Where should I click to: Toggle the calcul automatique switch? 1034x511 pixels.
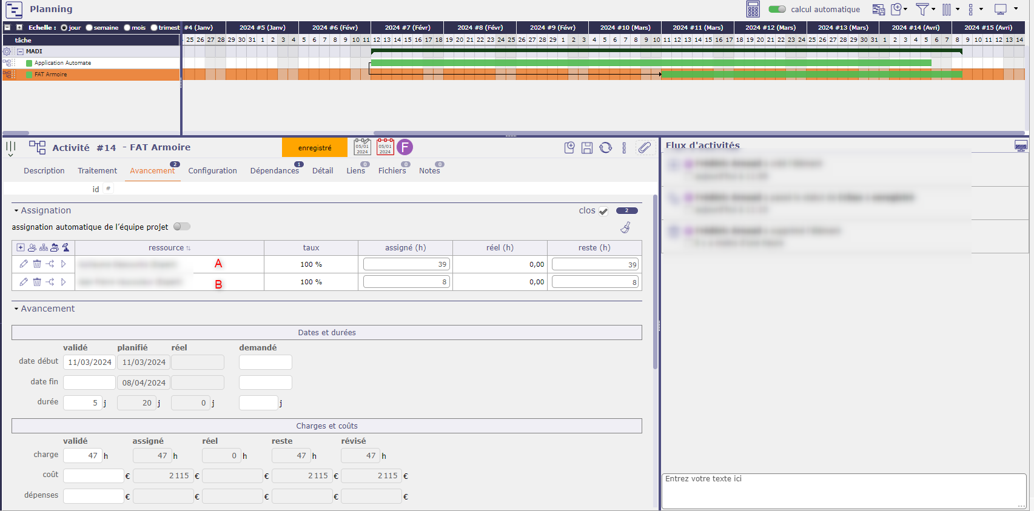777,9
